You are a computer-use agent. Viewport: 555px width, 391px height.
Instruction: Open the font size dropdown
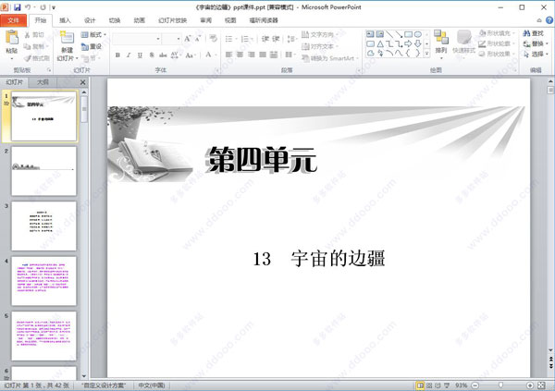pyautogui.click(x=178, y=39)
